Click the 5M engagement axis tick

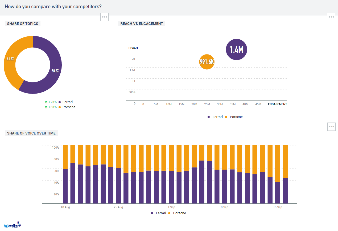click(156, 104)
